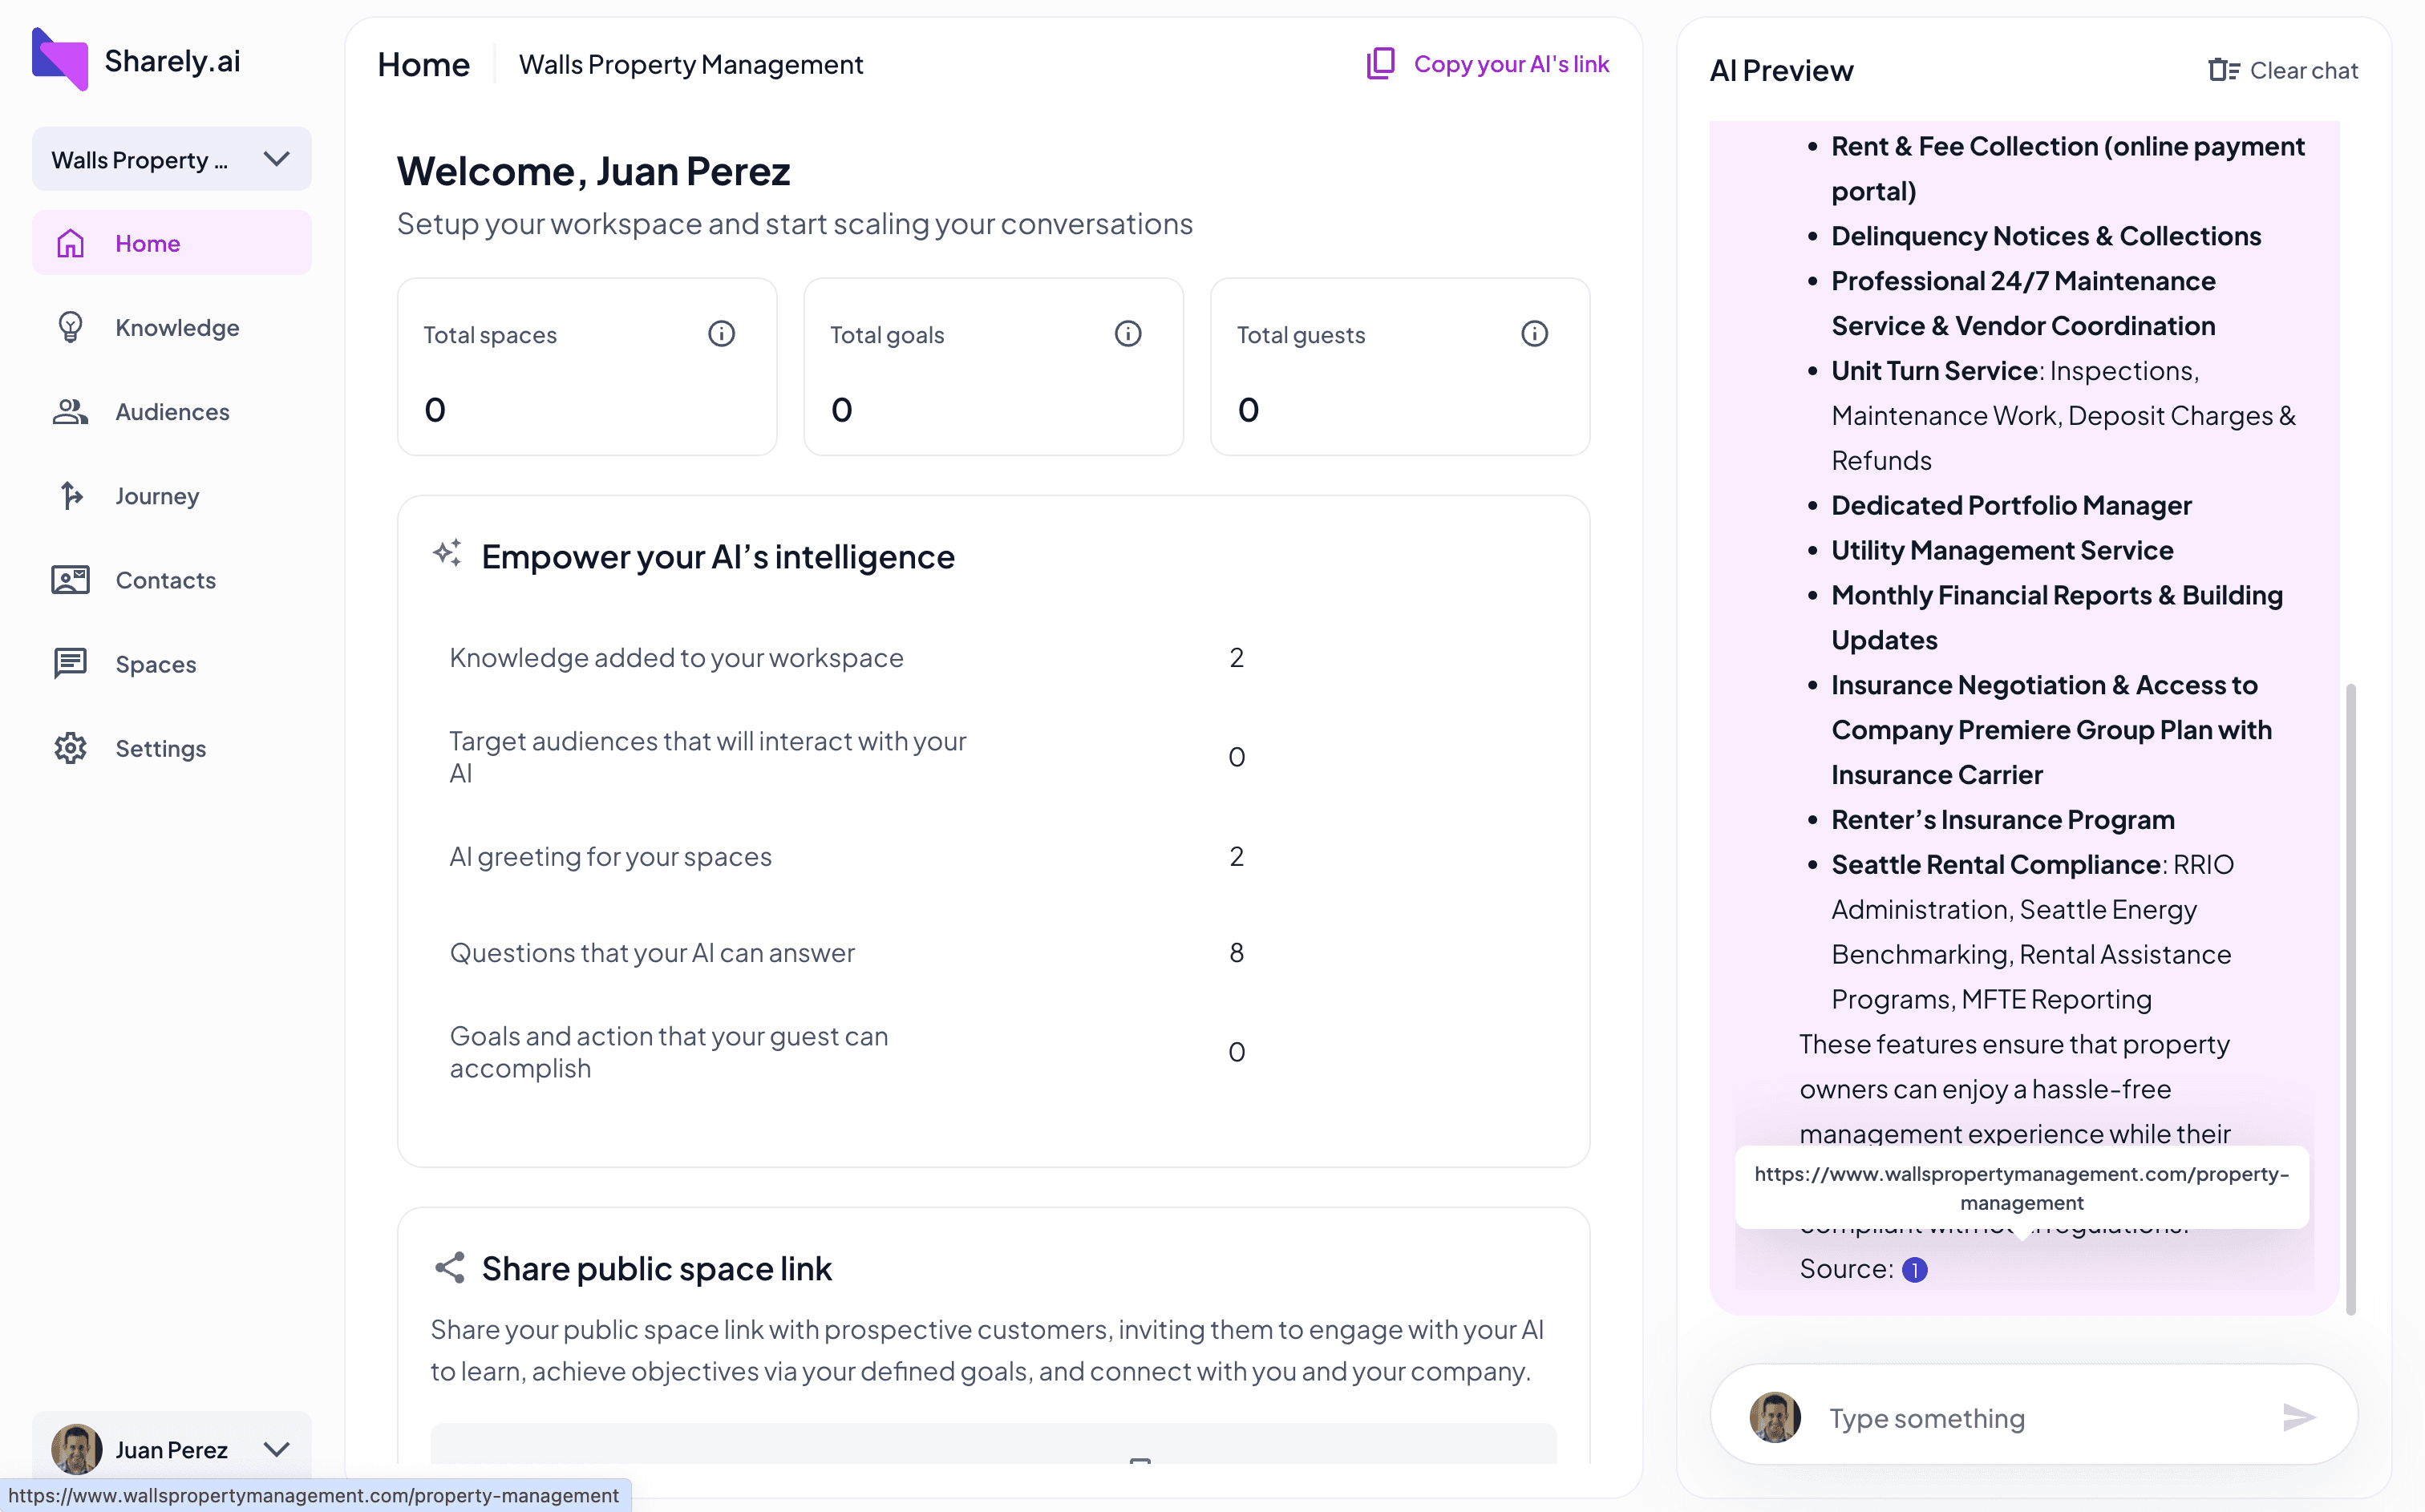The height and width of the screenshot is (1512, 2425).
Task: Open workspace Settings
Action: coord(160,748)
